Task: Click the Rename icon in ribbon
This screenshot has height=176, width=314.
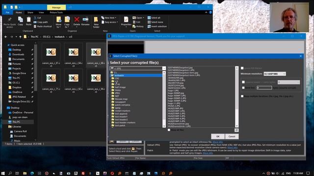Action: tap(85, 21)
